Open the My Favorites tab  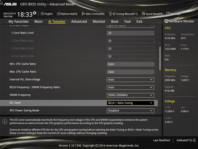point(19,21)
